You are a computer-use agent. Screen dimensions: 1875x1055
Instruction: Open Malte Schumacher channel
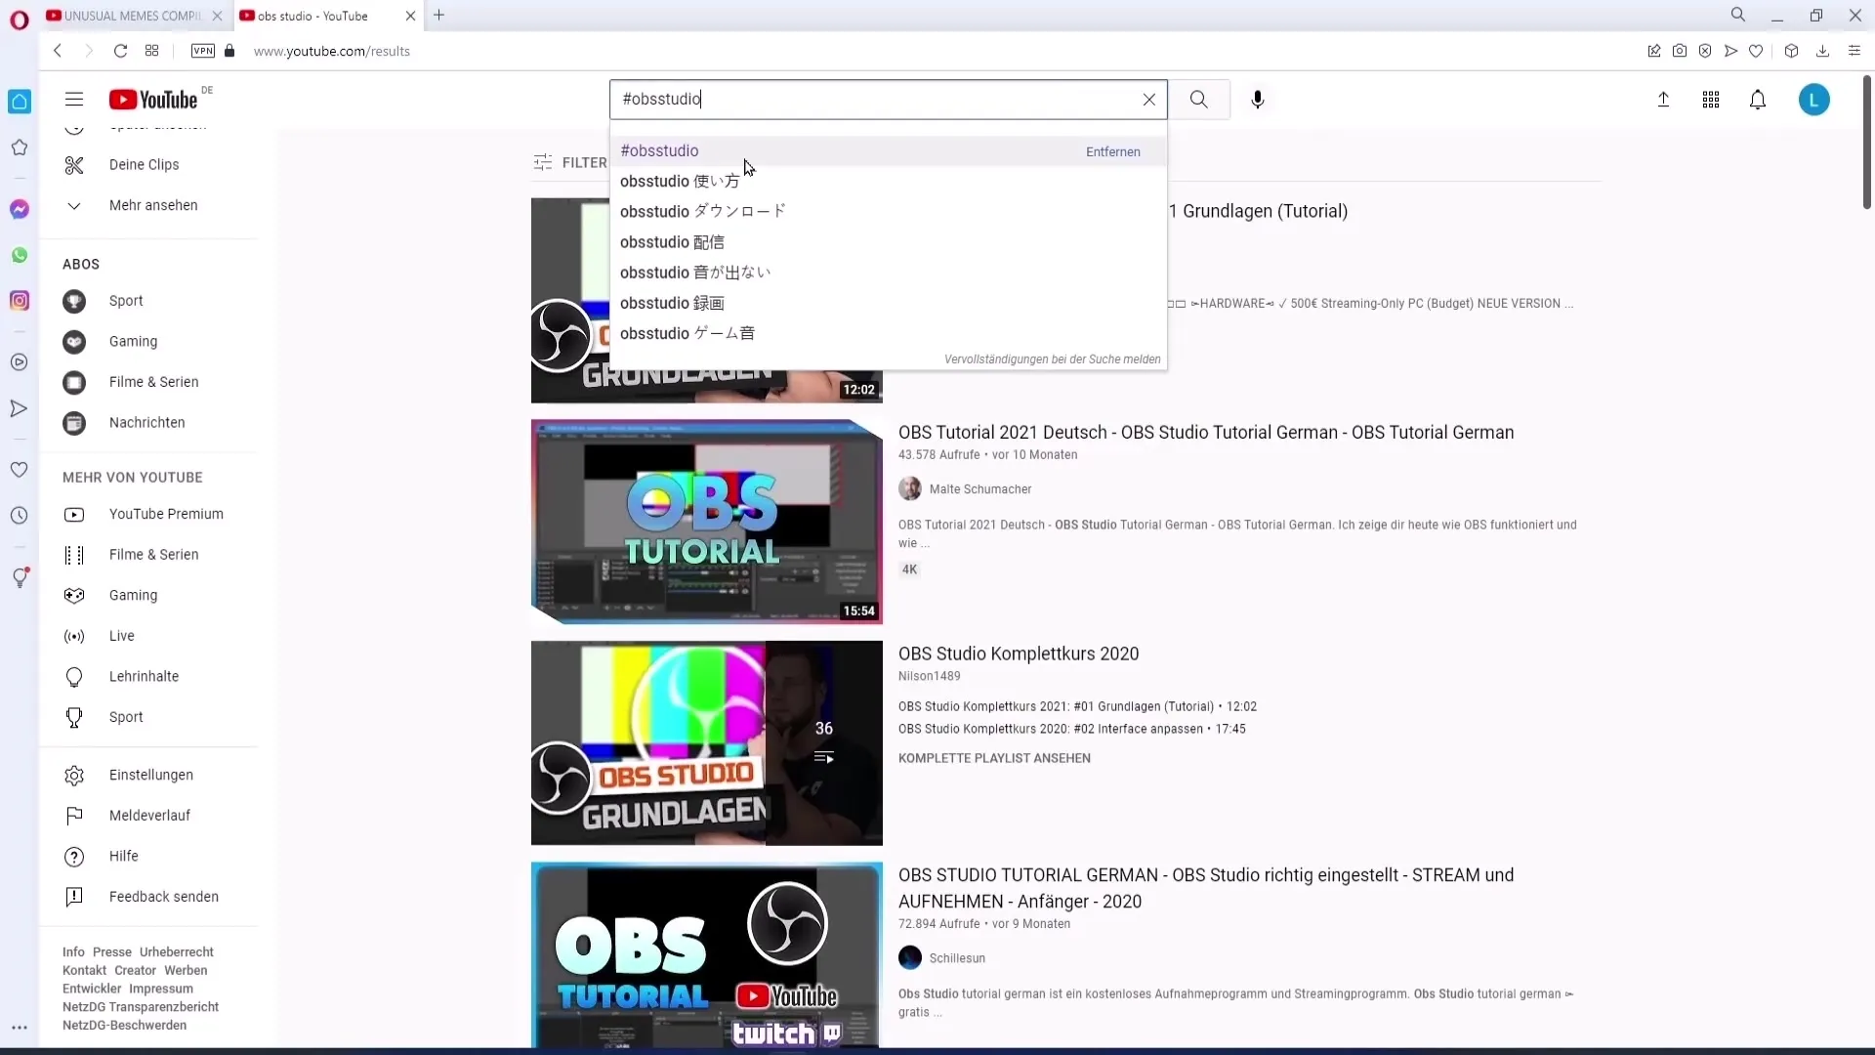[x=979, y=488]
